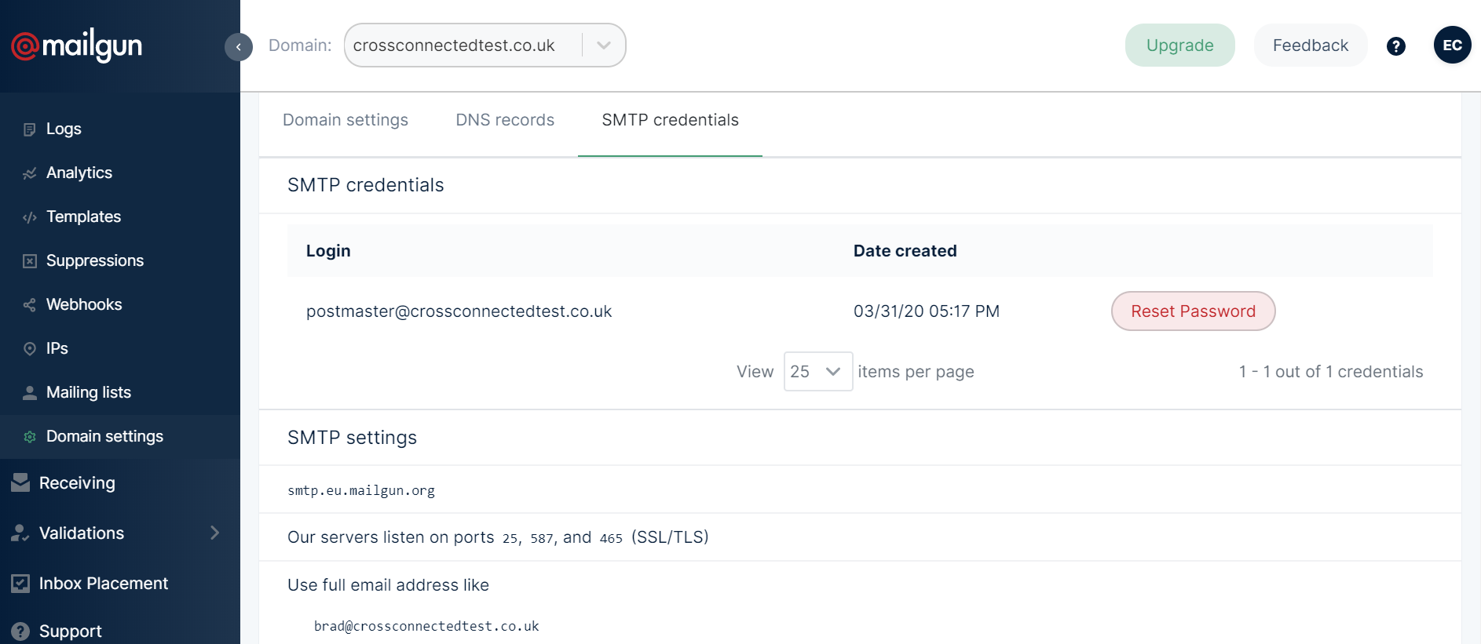Open the EC account avatar menu

1452,45
